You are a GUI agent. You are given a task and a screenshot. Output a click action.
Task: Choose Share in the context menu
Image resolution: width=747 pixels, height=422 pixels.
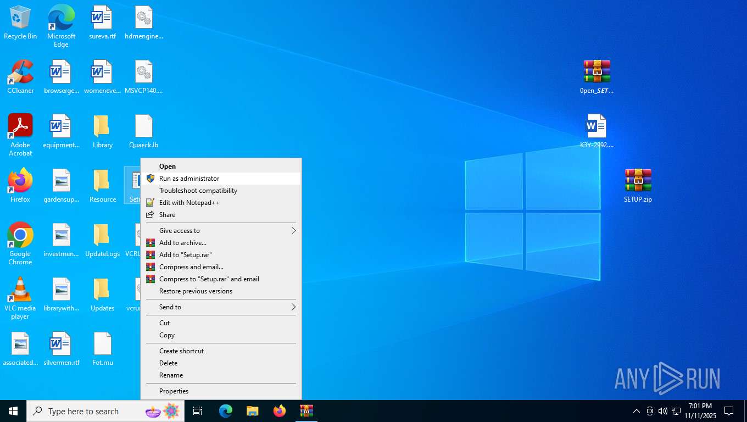pos(221,215)
